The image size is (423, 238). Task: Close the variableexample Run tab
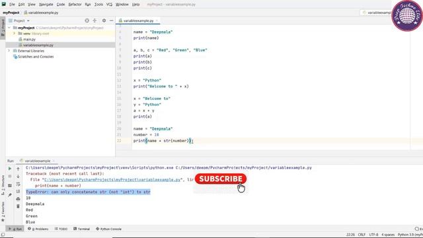[54, 161]
